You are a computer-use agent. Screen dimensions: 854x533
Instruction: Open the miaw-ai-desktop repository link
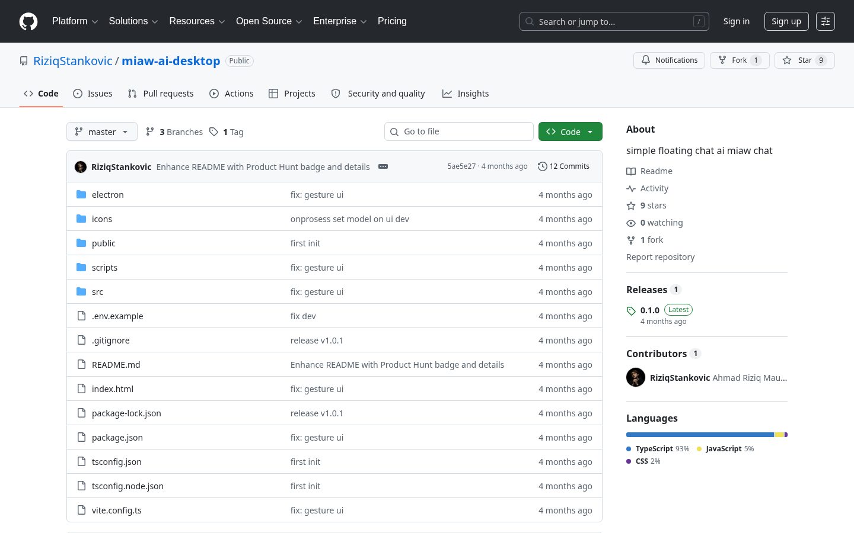tap(171, 61)
